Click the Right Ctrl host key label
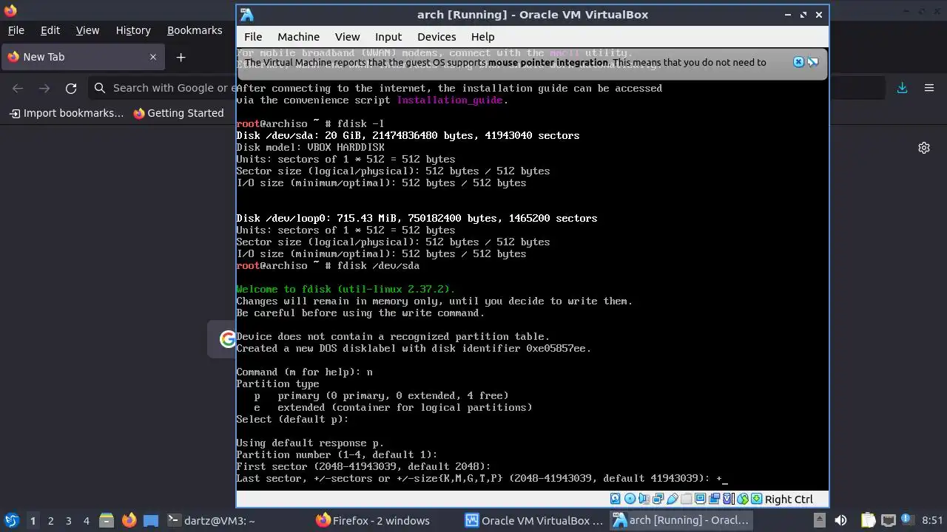 coord(789,499)
